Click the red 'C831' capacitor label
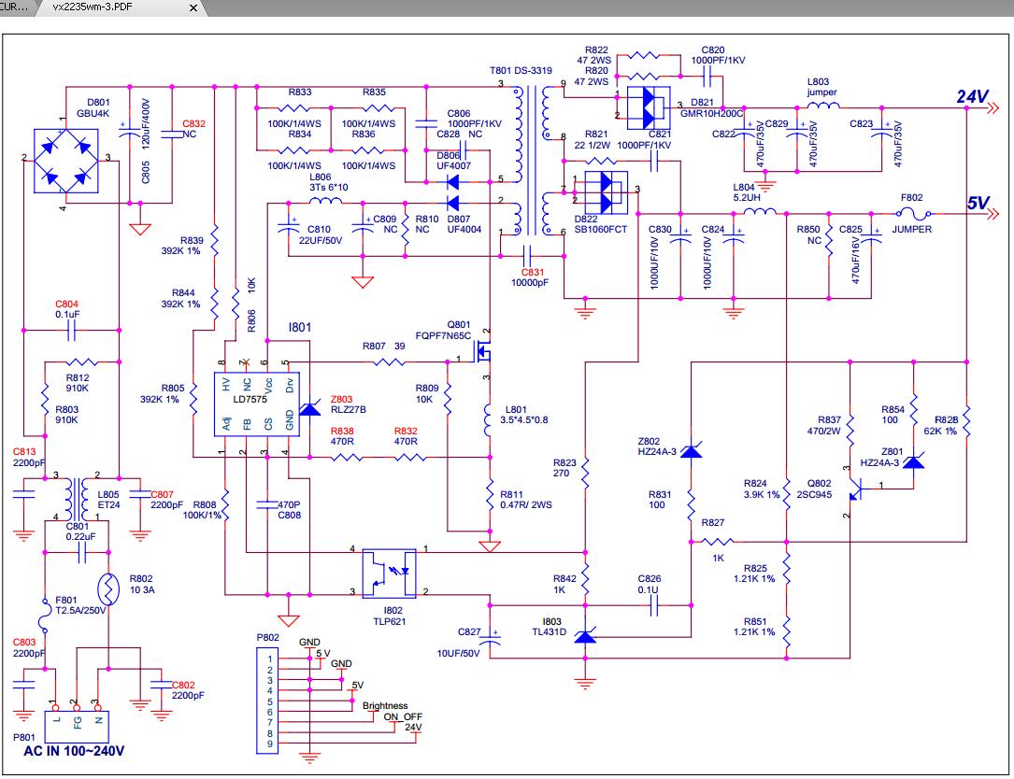1014x779 pixels. [x=533, y=272]
